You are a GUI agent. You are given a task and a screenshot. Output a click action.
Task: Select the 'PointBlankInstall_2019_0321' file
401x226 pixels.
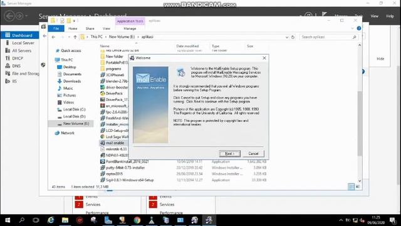(127, 161)
